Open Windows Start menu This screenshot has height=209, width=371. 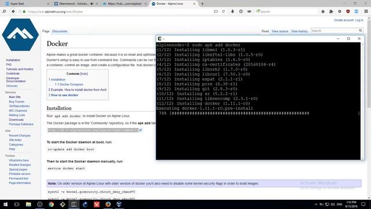coord(5,204)
